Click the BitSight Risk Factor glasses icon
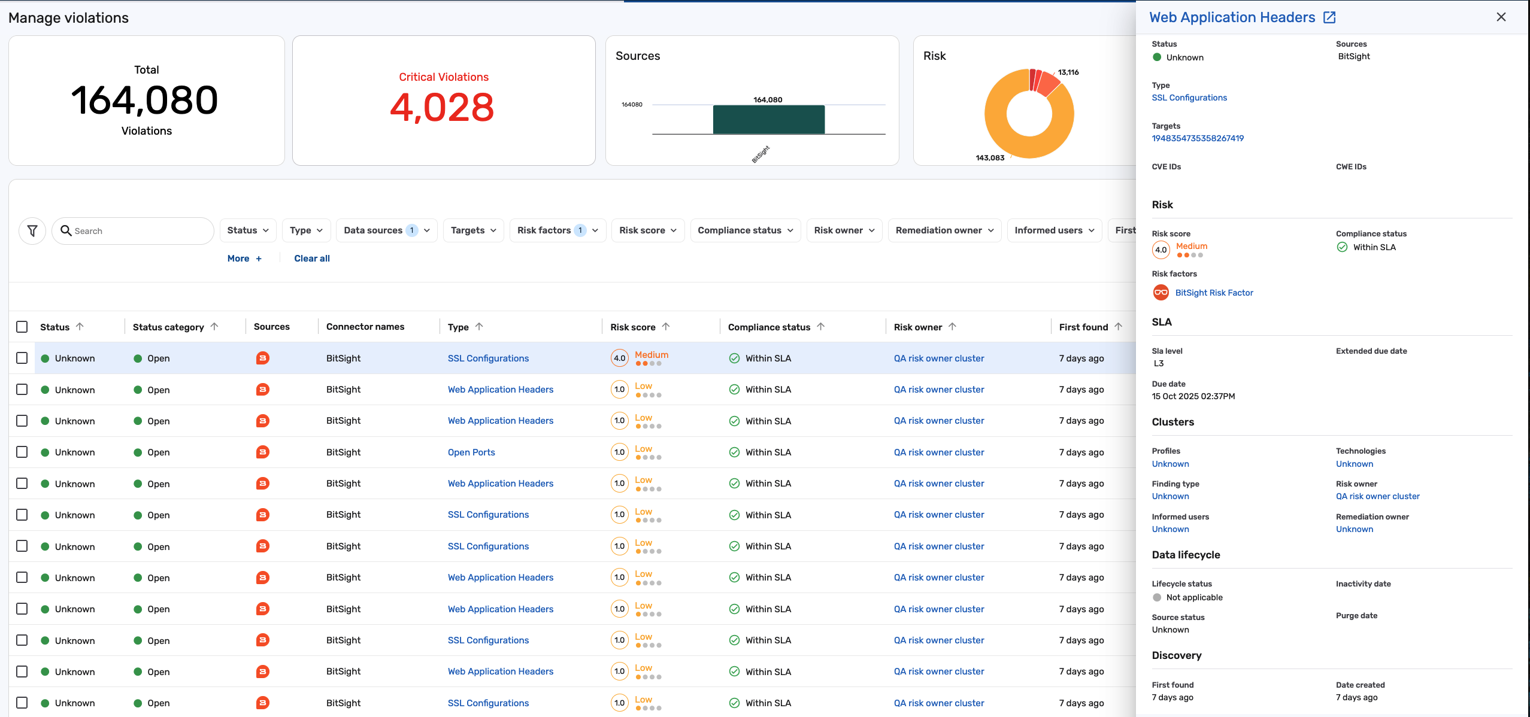The height and width of the screenshot is (717, 1530). click(x=1161, y=293)
